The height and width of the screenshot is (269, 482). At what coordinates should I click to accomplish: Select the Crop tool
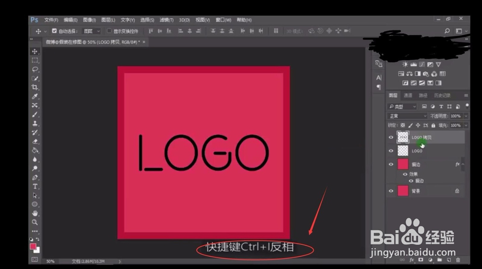click(x=35, y=87)
